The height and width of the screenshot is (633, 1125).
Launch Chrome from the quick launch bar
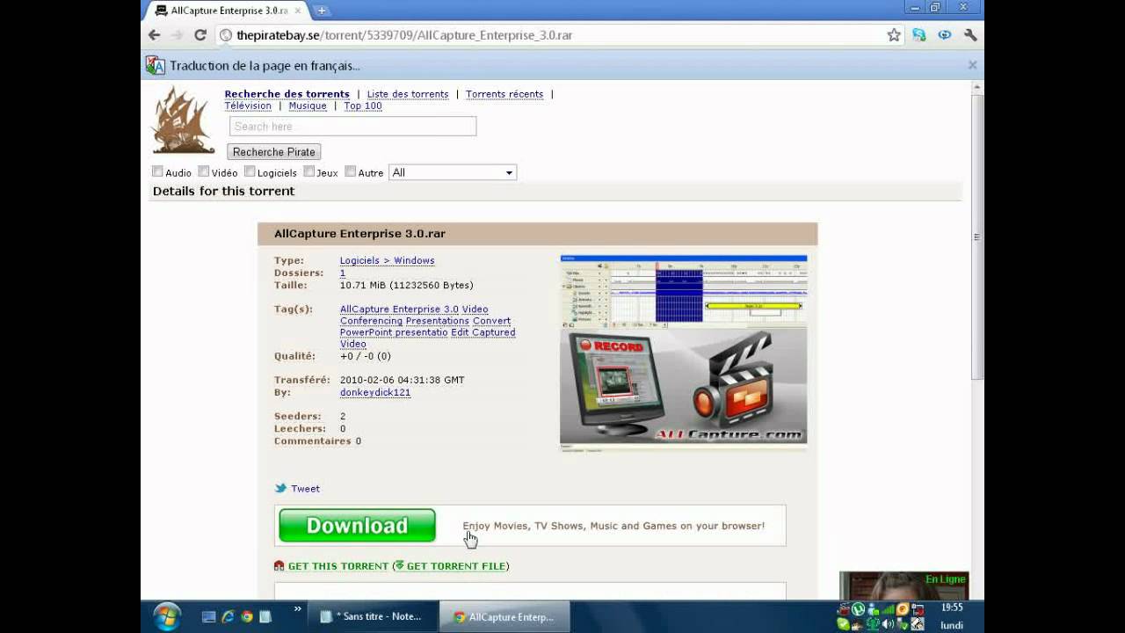click(x=247, y=617)
